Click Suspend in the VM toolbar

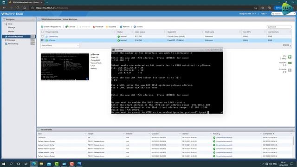click(110, 27)
